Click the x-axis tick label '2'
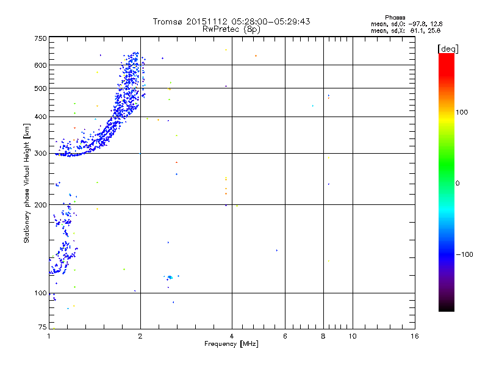The width and height of the screenshot is (488, 366). pos(140,336)
